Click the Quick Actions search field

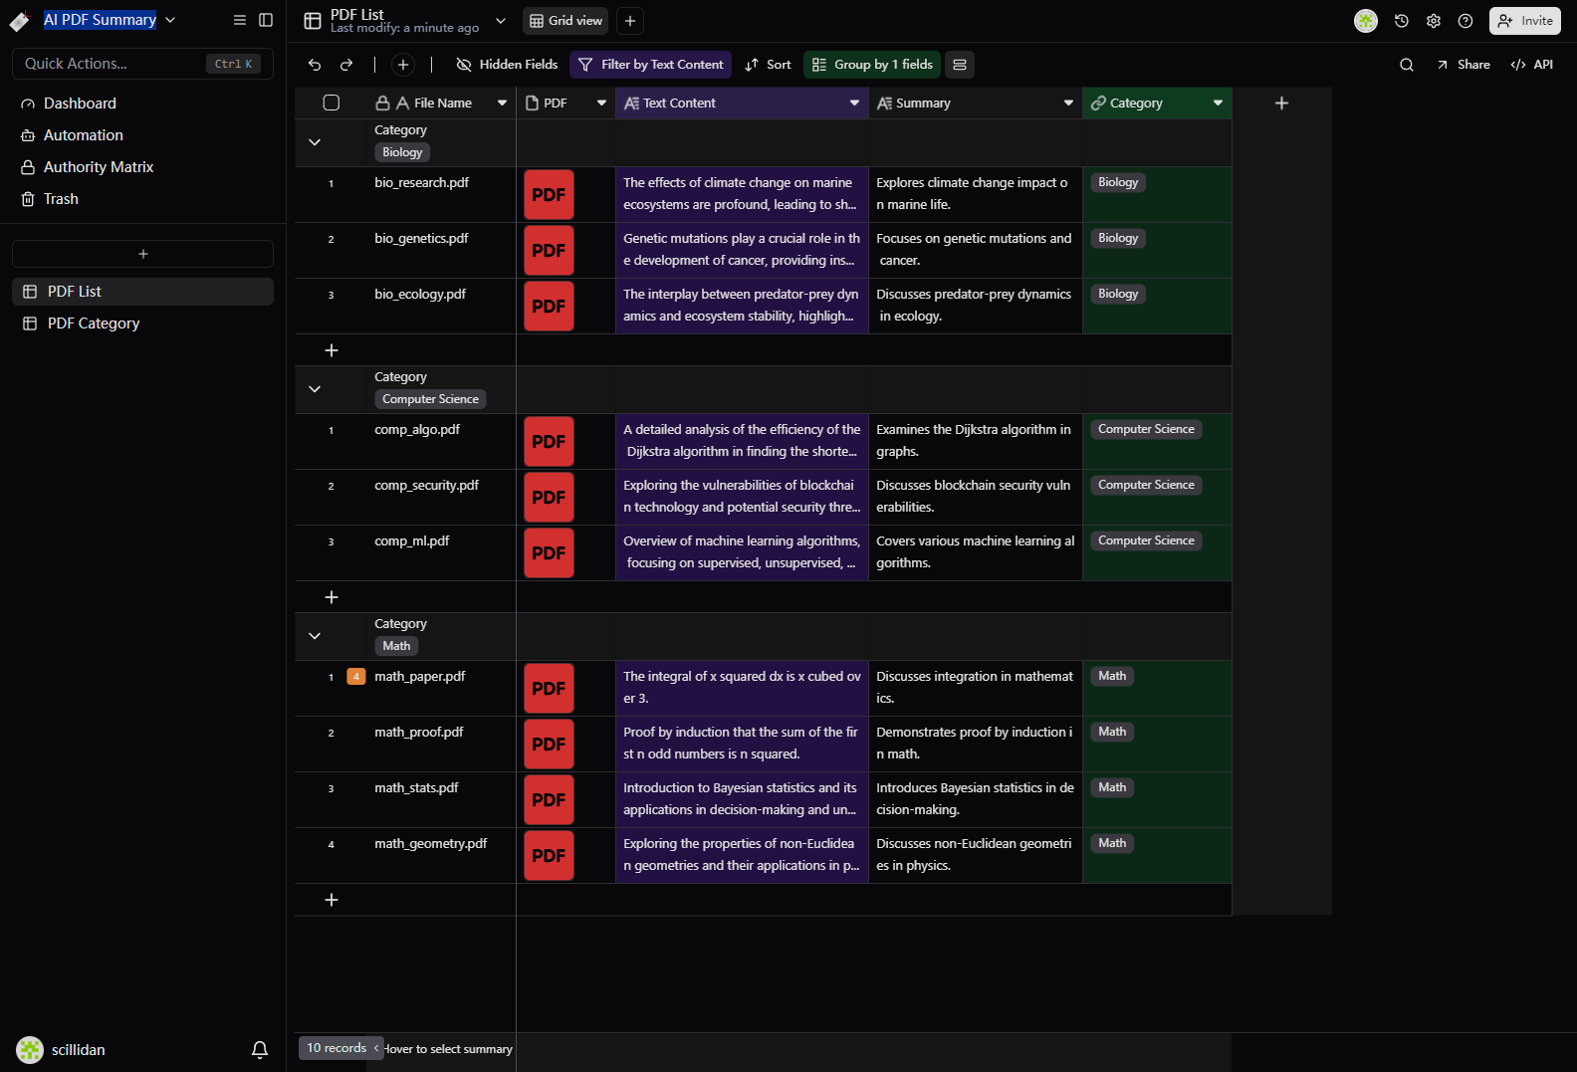(x=142, y=64)
